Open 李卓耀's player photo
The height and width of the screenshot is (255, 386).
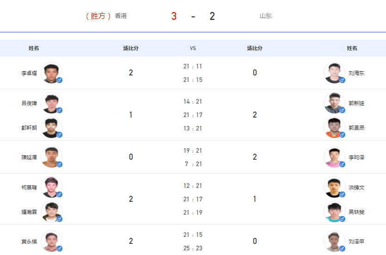click(x=51, y=73)
